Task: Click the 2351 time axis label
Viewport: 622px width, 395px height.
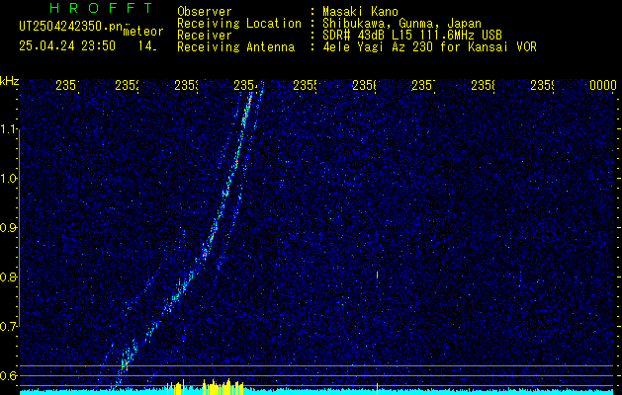Action: tap(67, 85)
